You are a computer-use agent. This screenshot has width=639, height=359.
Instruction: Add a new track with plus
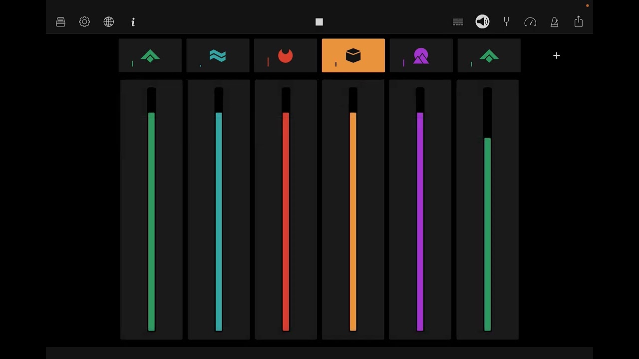pos(557,55)
